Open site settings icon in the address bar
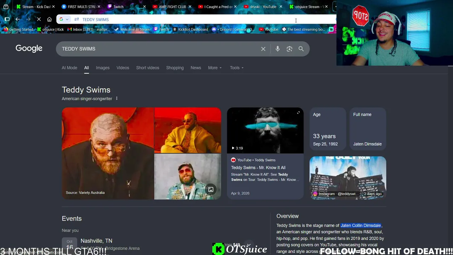The width and height of the screenshot is (453, 255). point(76,19)
